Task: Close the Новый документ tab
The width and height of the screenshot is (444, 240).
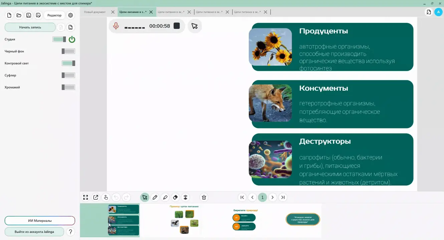Action: tap(113, 12)
